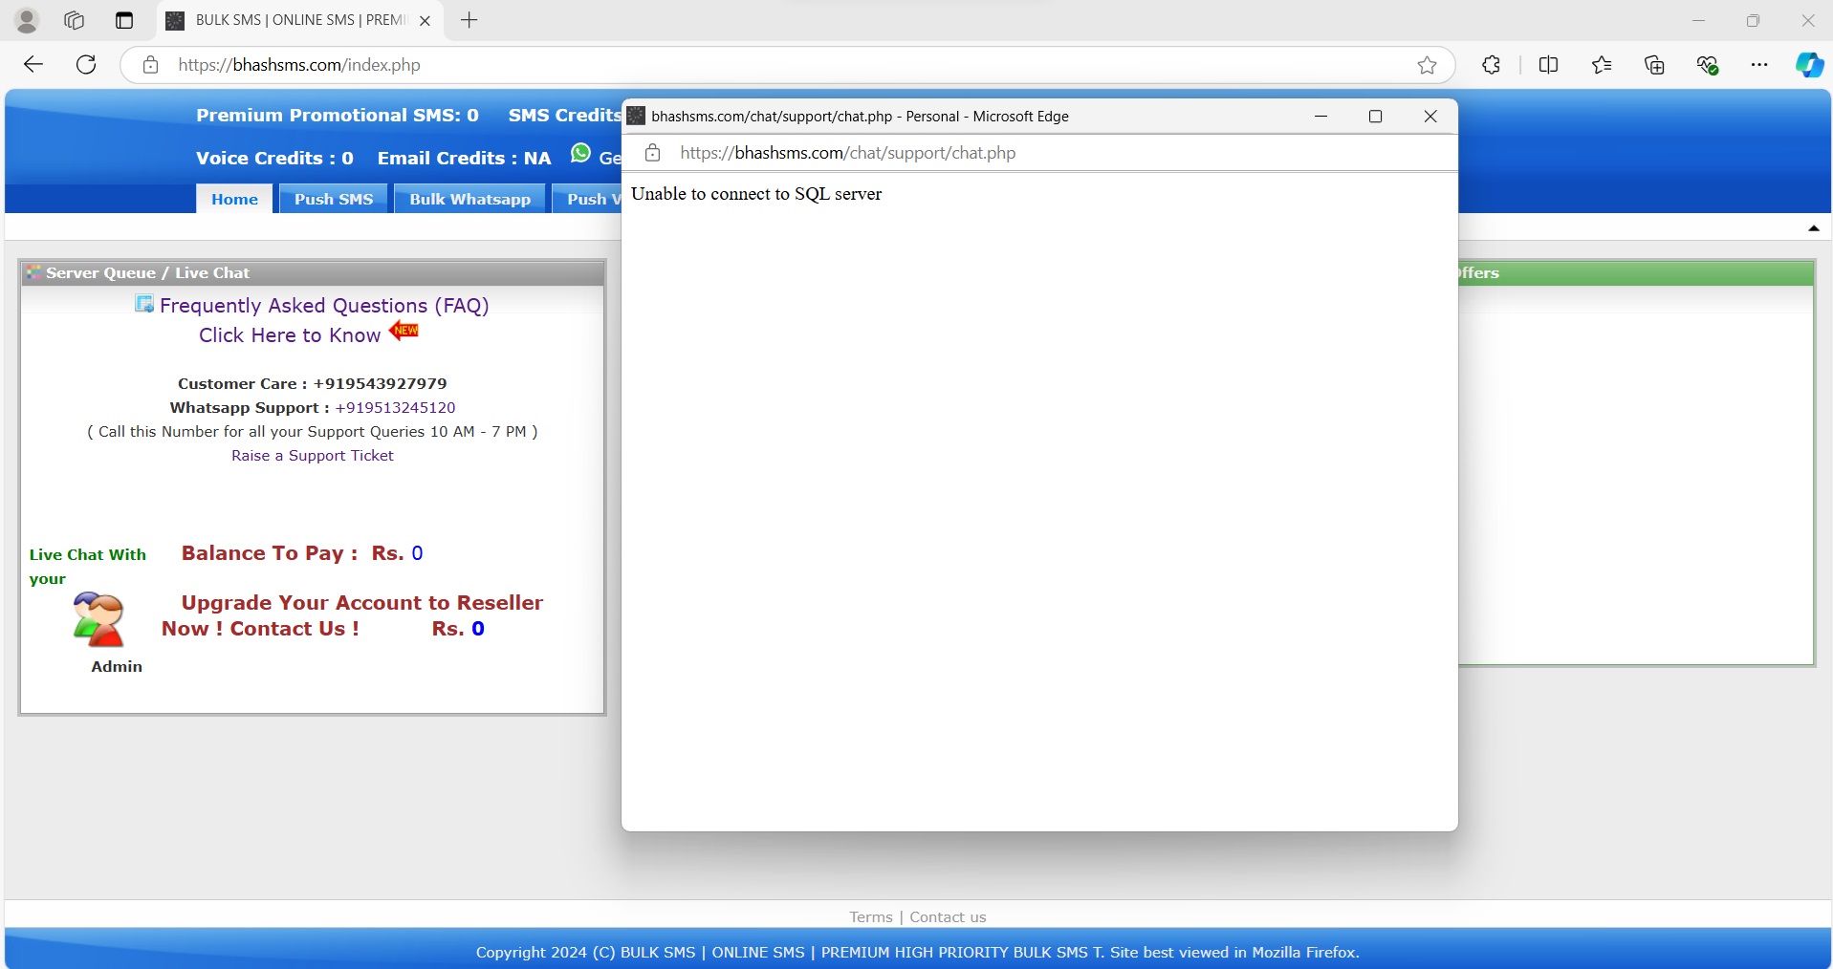Restore down the main Edge window

(x=1753, y=20)
